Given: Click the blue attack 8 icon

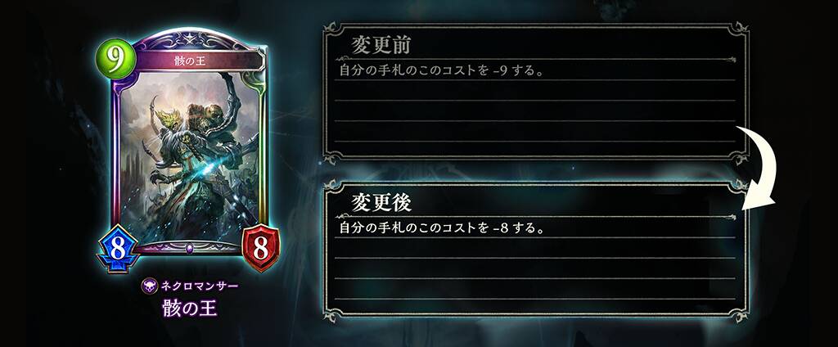Looking at the screenshot, I should coord(118,249).
